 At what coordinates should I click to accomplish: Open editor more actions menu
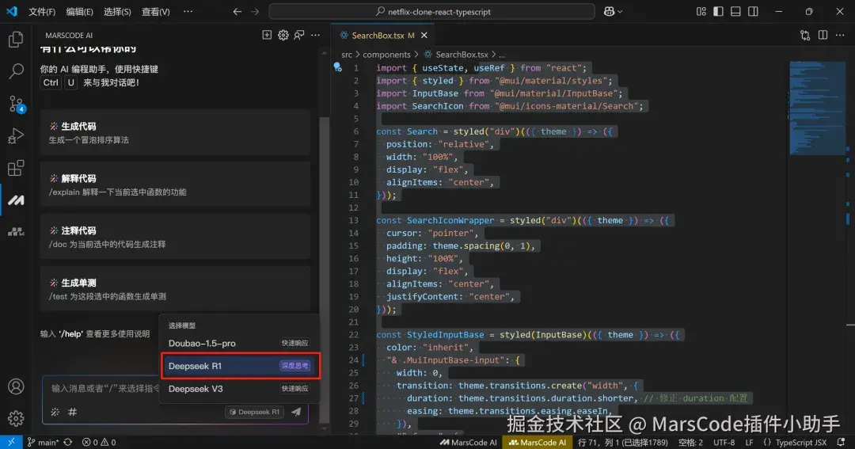tap(840, 35)
